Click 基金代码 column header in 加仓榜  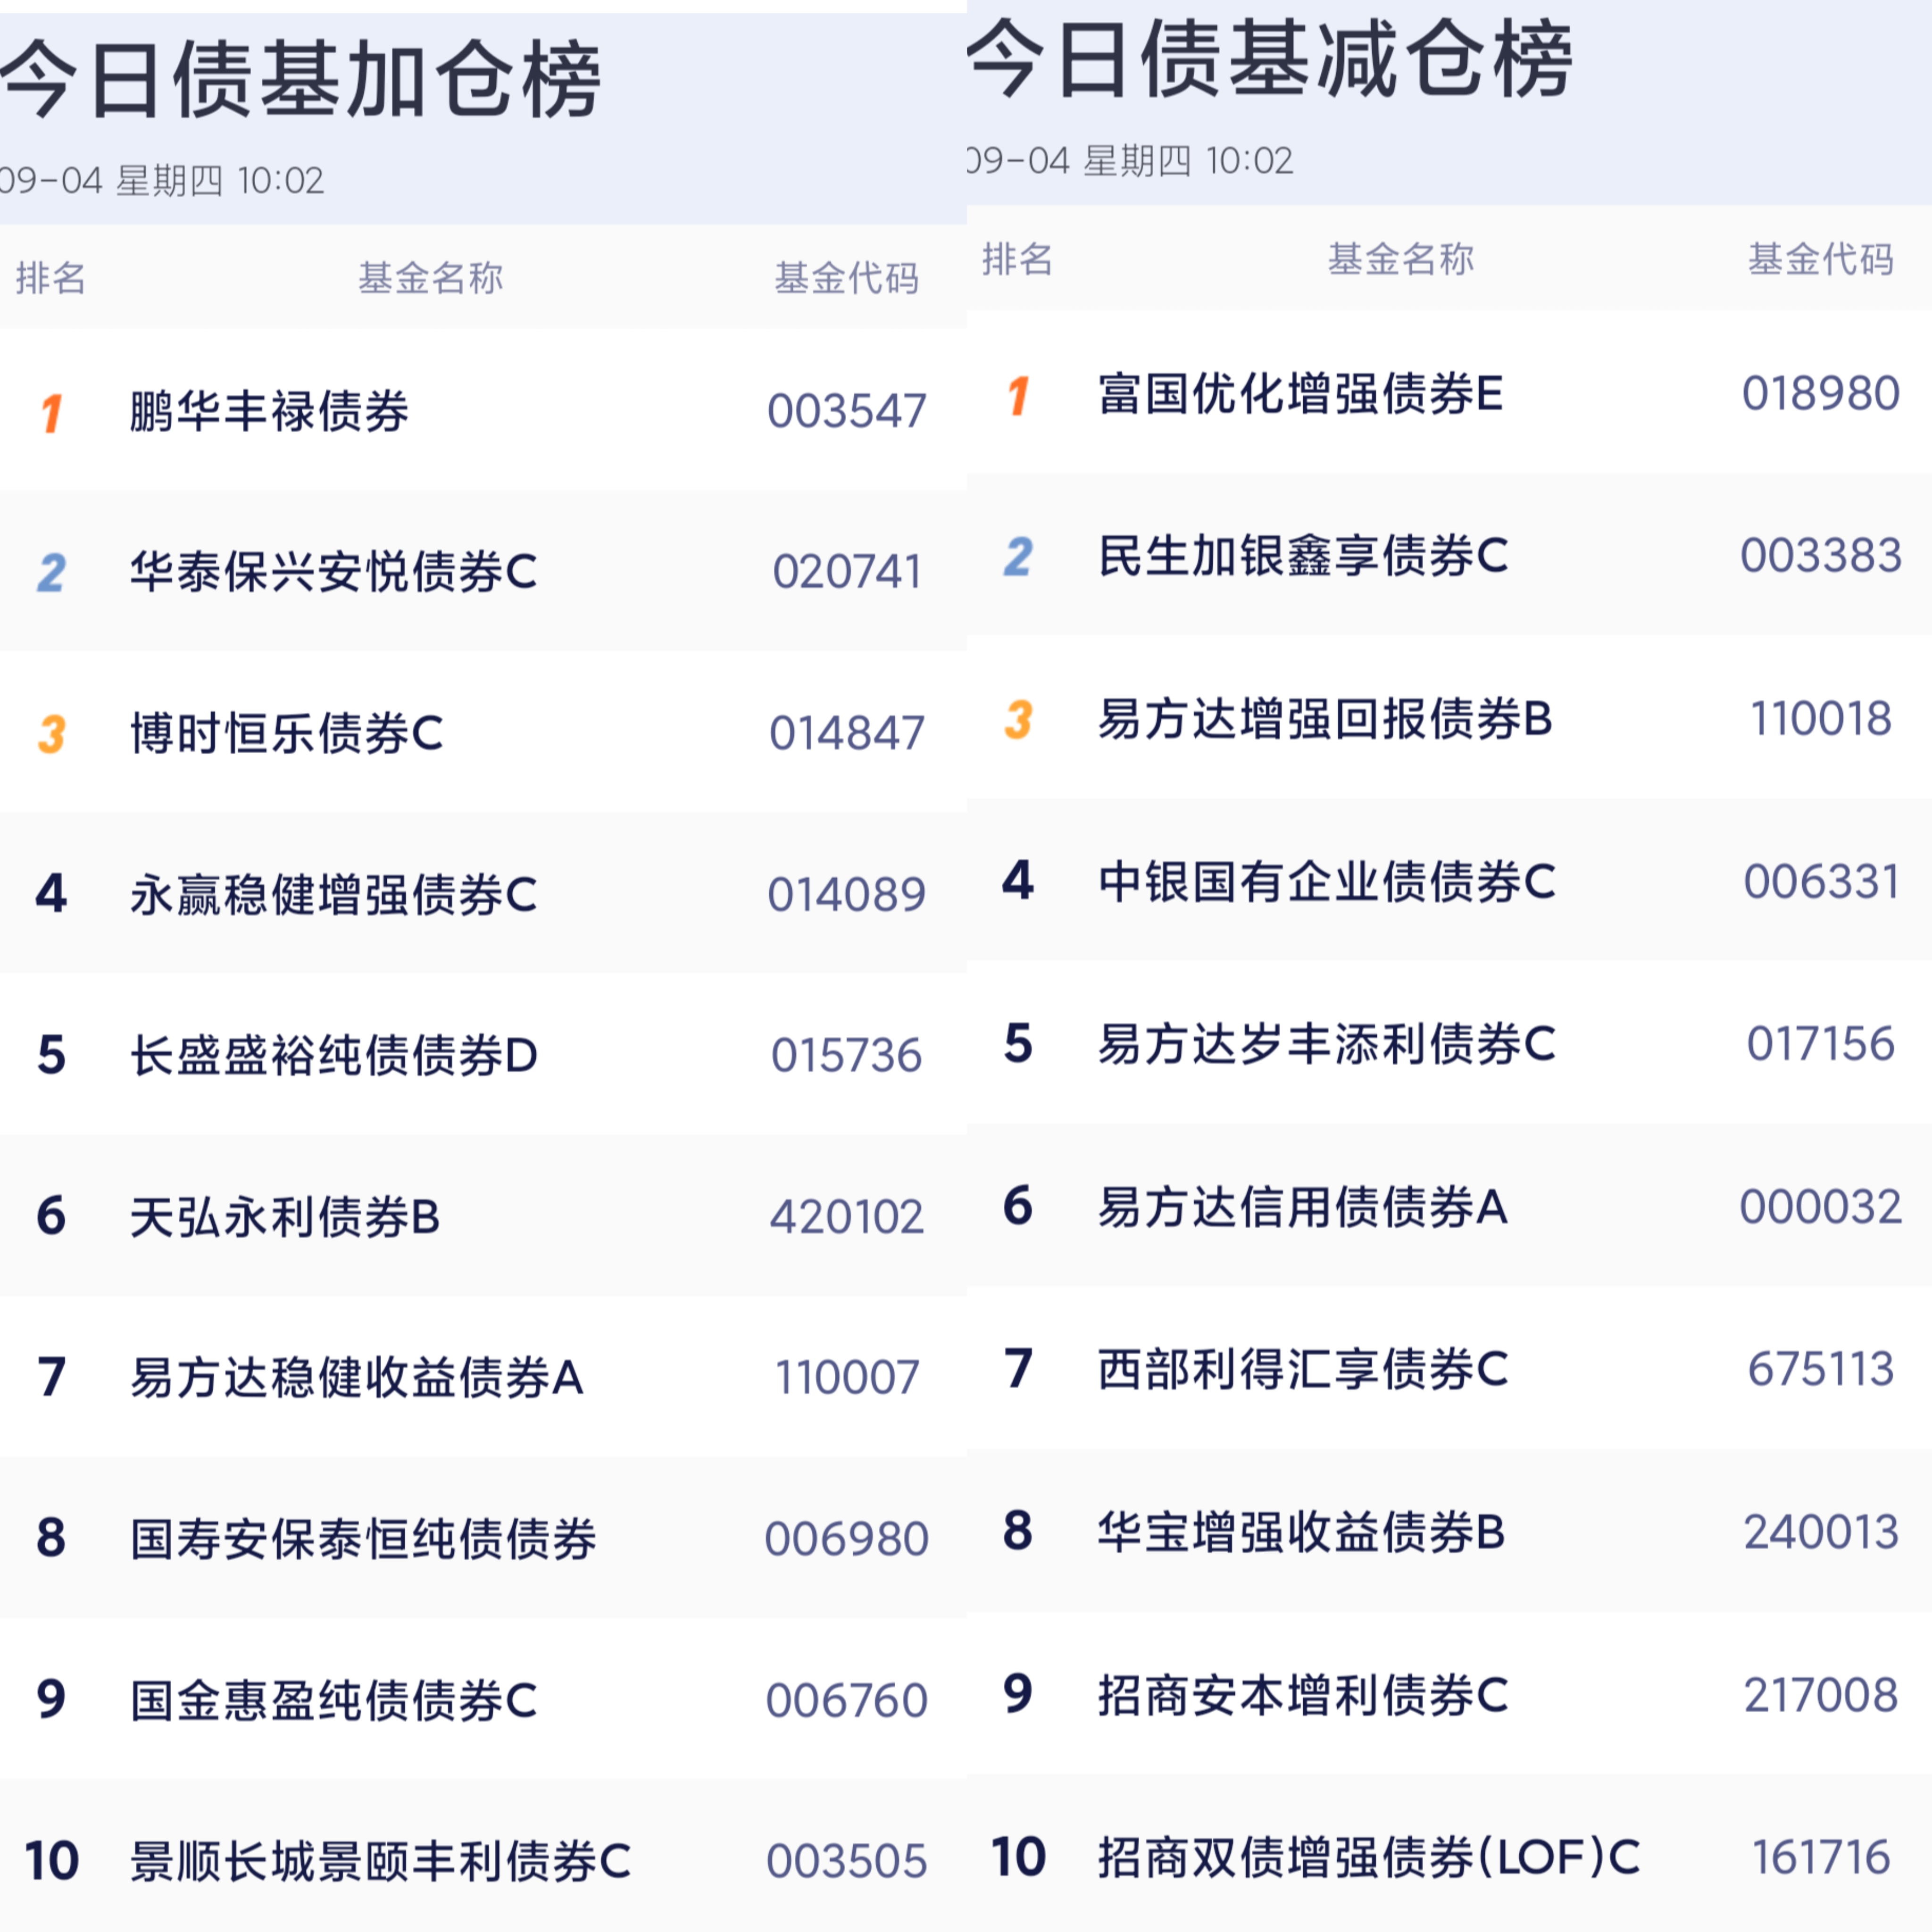point(847,277)
